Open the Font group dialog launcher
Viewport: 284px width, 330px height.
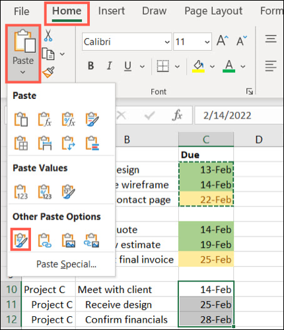pyautogui.click(x=250, y=91)
